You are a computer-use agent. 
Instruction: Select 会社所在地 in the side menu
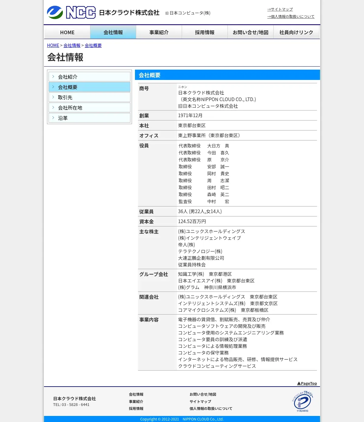(89, 107)
